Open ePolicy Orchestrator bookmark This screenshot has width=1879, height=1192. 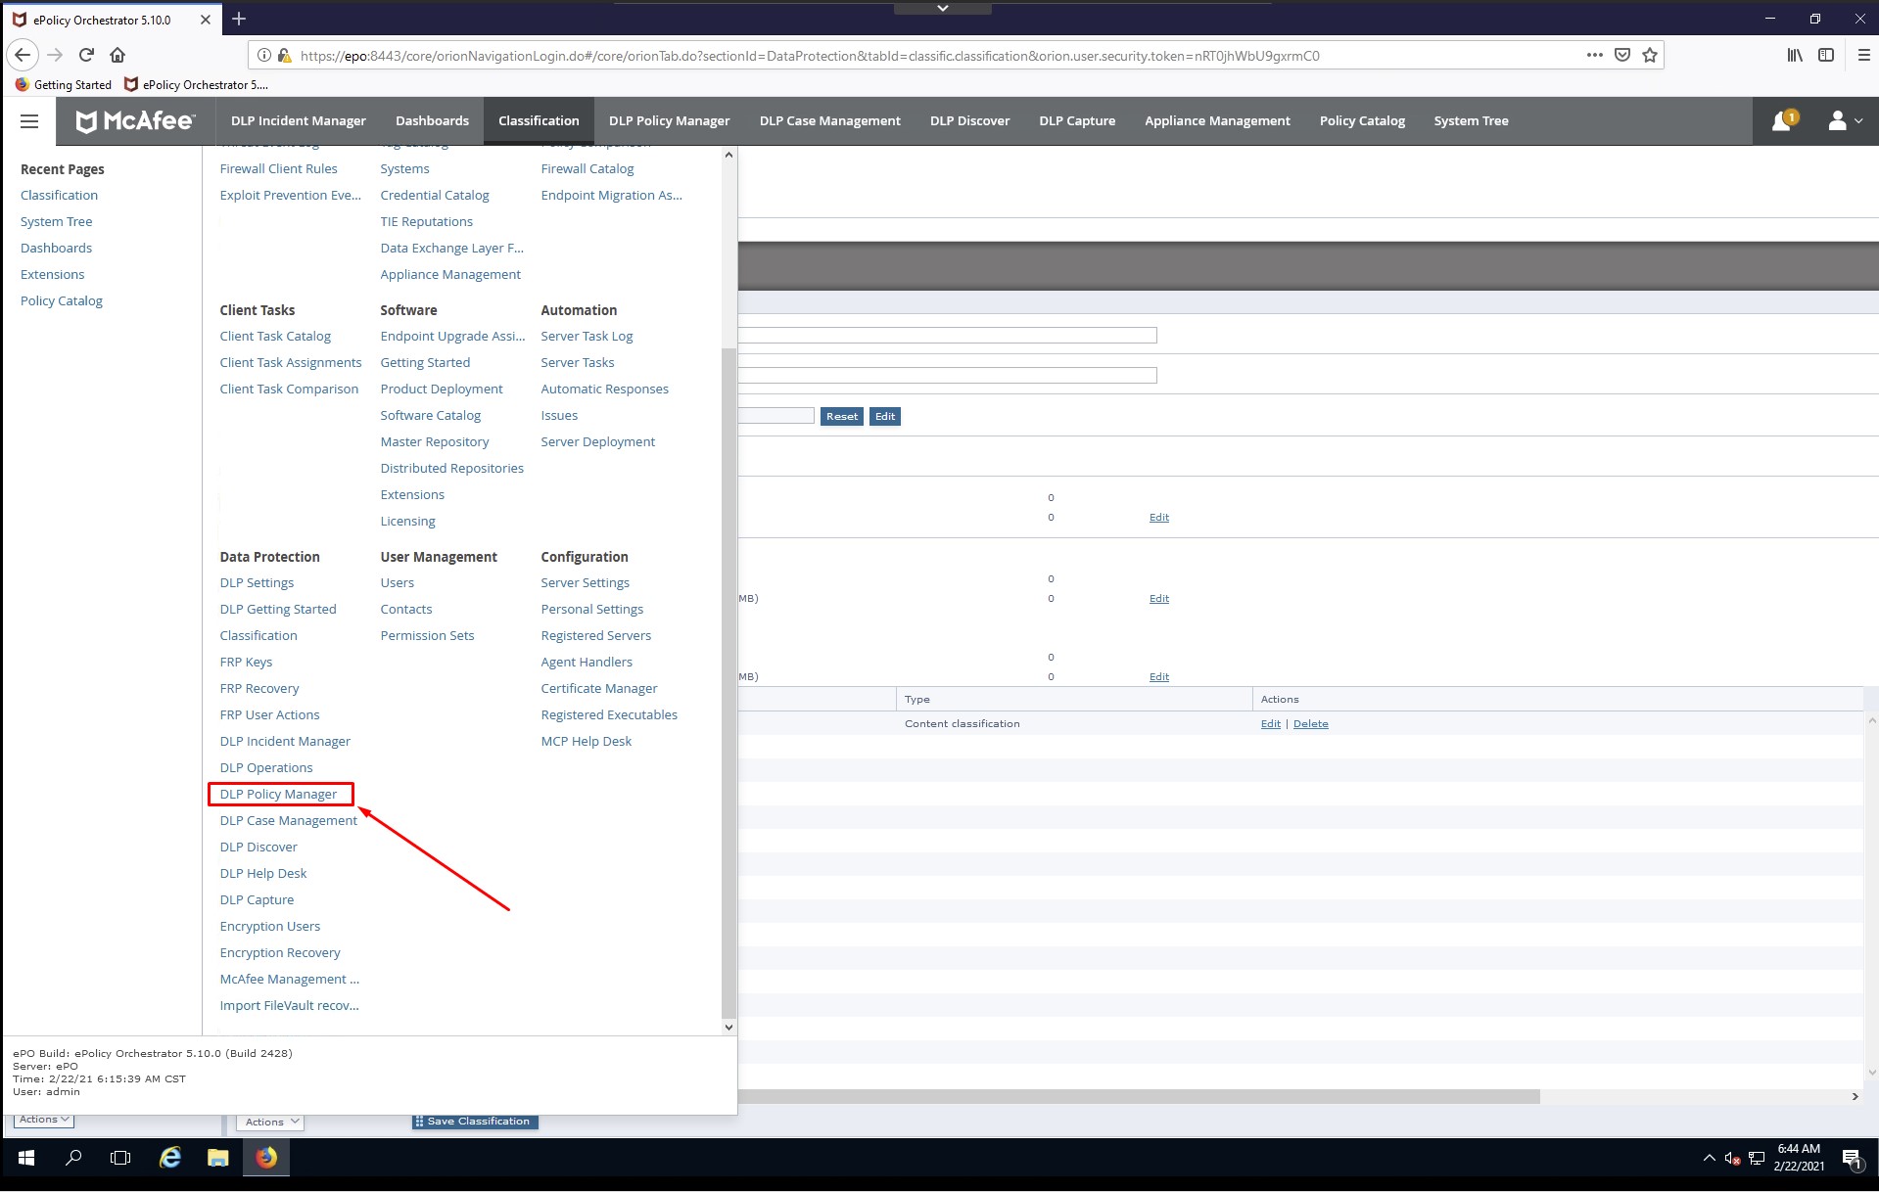(196, 85)
